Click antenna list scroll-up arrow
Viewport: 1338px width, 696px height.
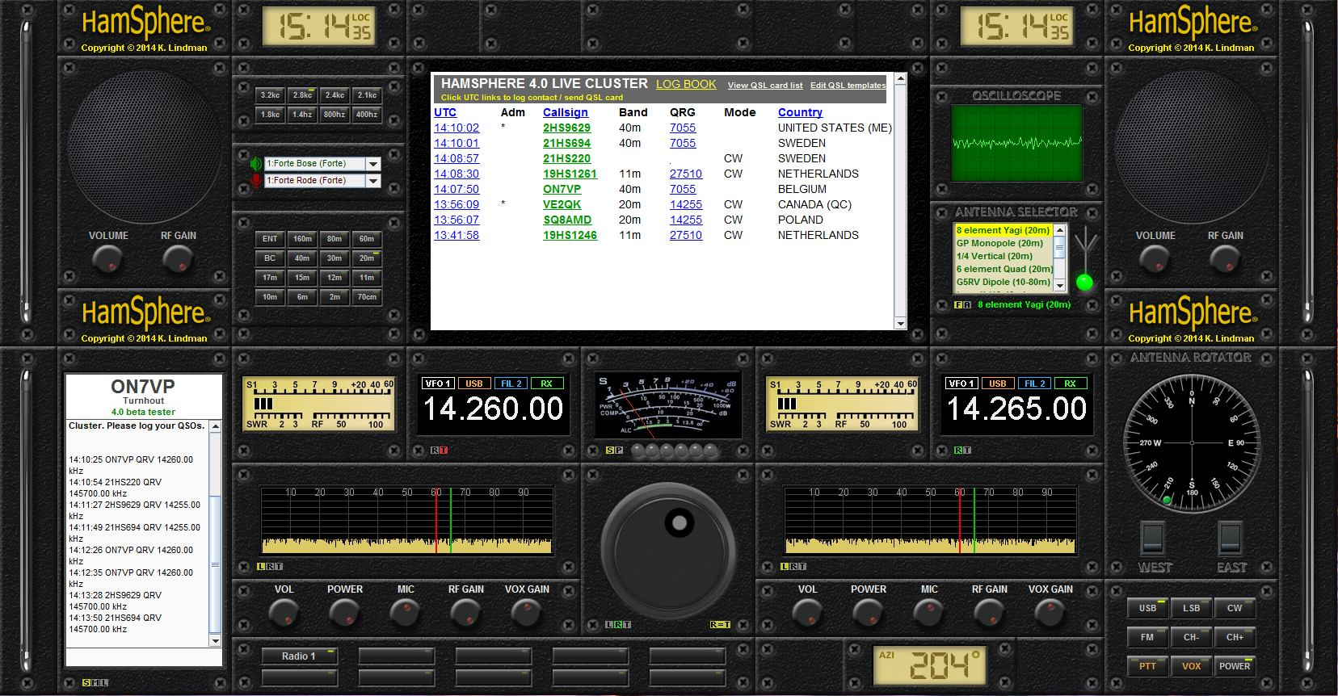(1060, 229)
